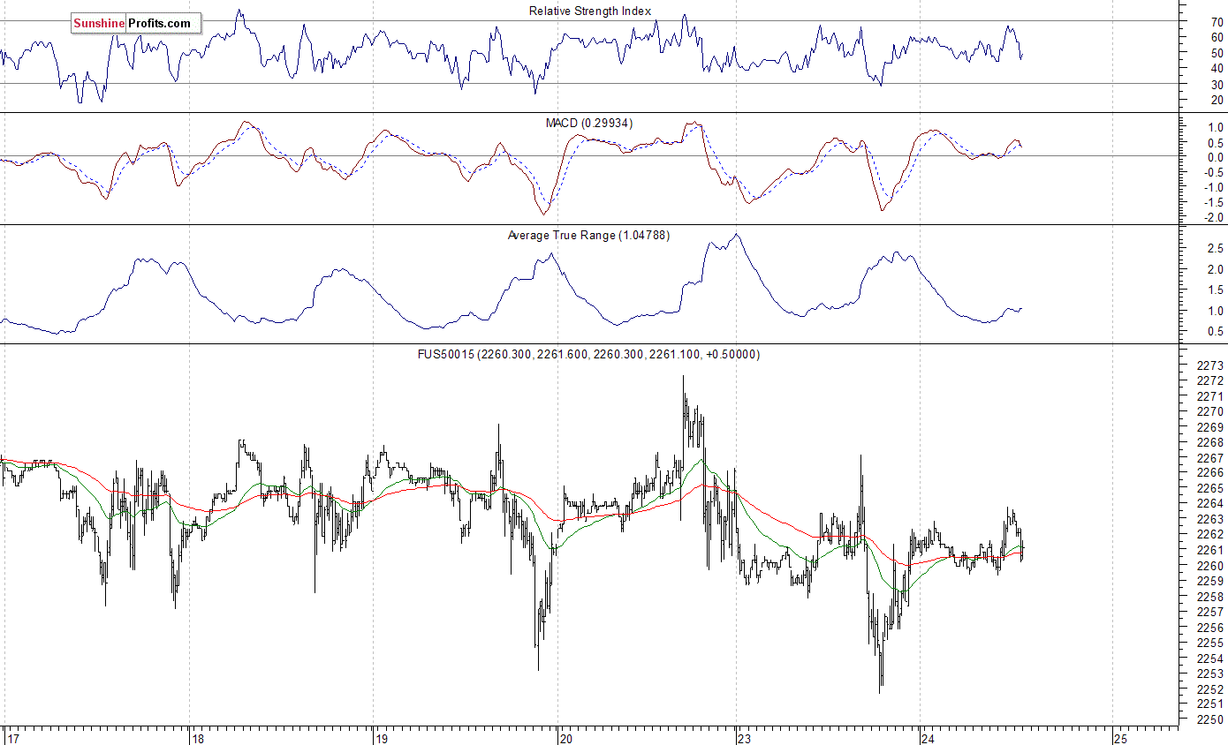The height and width of the screenshot is (745, 1228).
Task: Click MACD axis value 0.0
Action: 1214,158
